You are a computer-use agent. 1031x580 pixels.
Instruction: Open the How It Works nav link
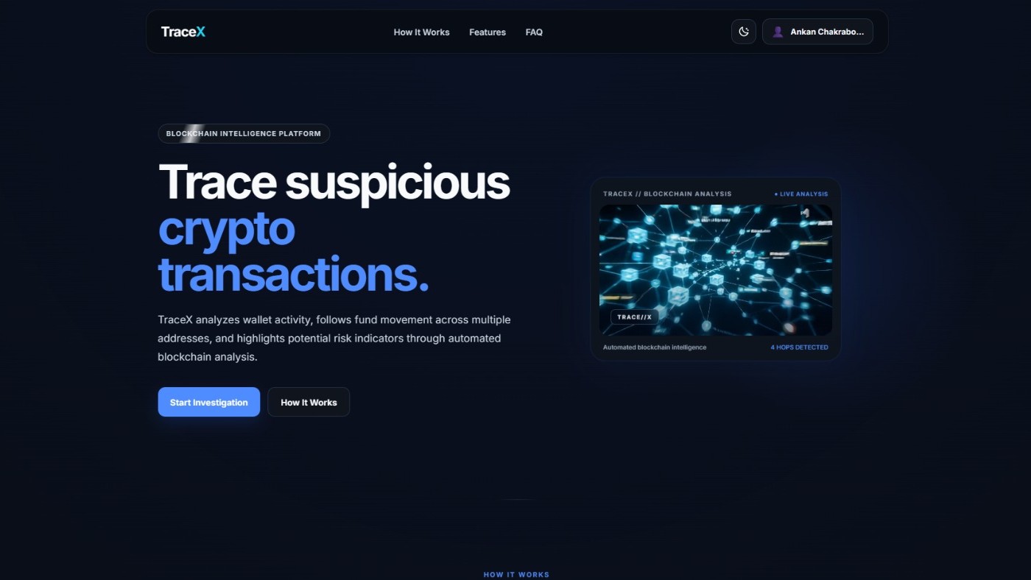421,32
